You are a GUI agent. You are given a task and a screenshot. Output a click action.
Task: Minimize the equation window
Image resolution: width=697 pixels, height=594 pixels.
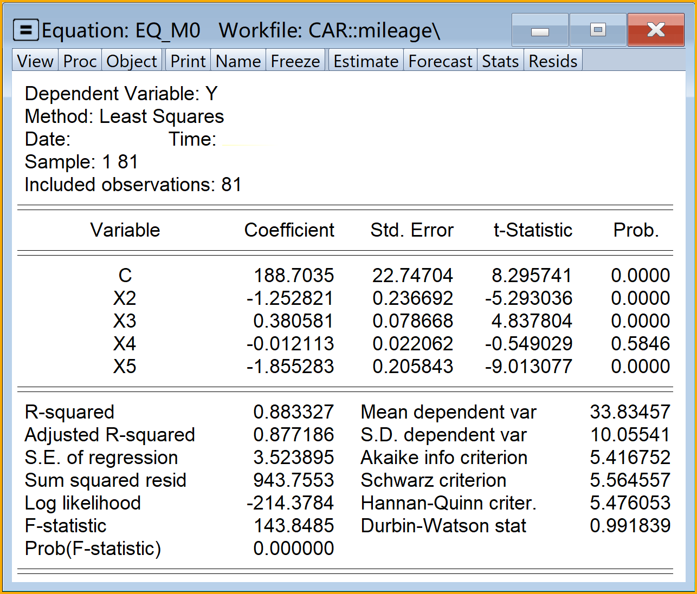[x=540, y=30]
